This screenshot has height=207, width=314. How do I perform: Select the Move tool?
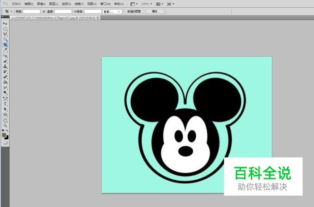tap(5, 24)
